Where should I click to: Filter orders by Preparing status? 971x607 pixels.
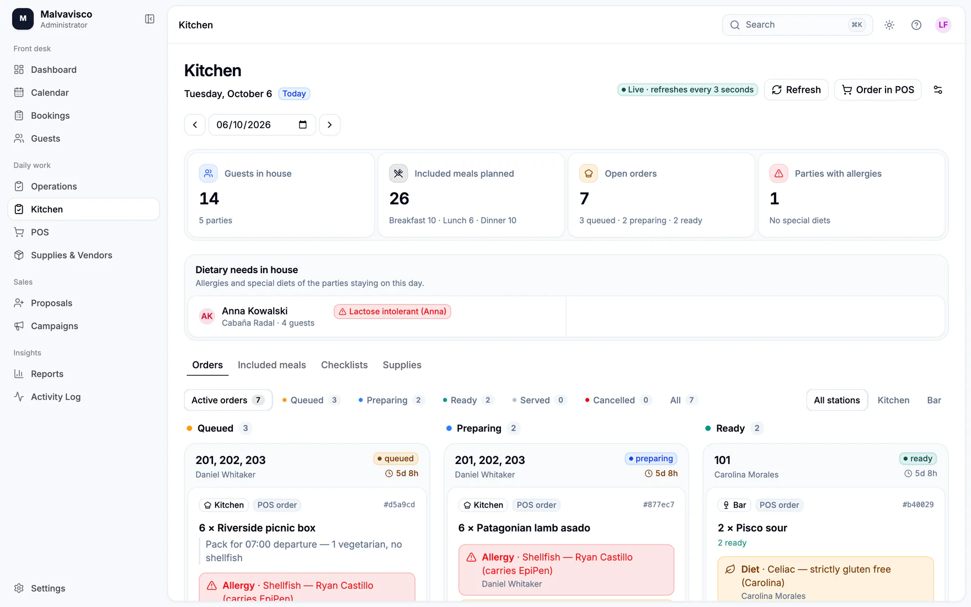pyautogui.click(x=391, y=400)
